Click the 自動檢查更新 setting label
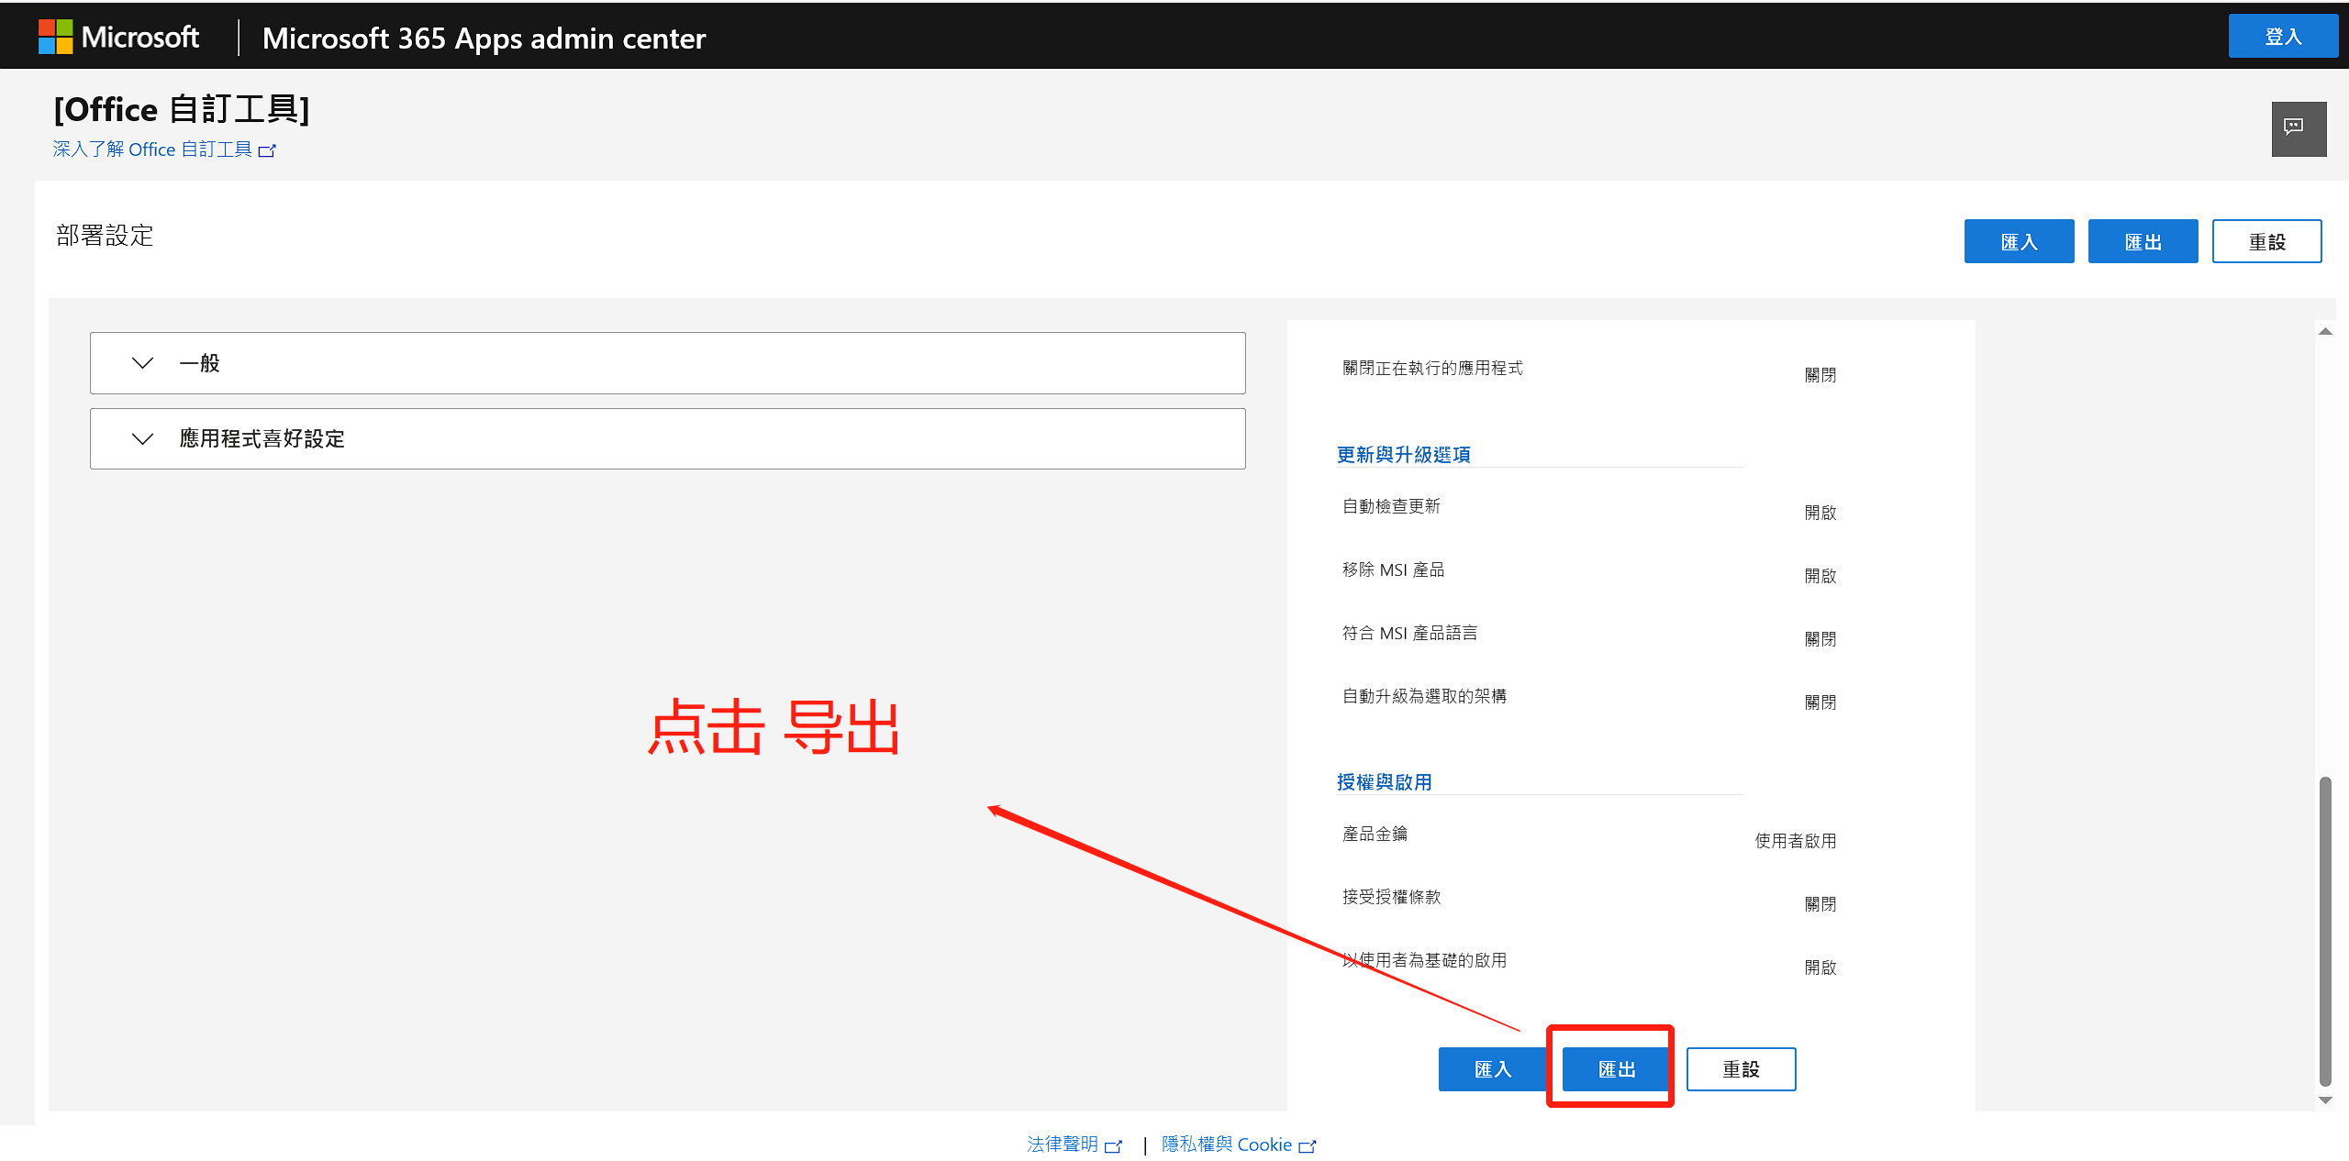The image size is (2349, 1161). pyautogui.click(x=1391, y=506)
